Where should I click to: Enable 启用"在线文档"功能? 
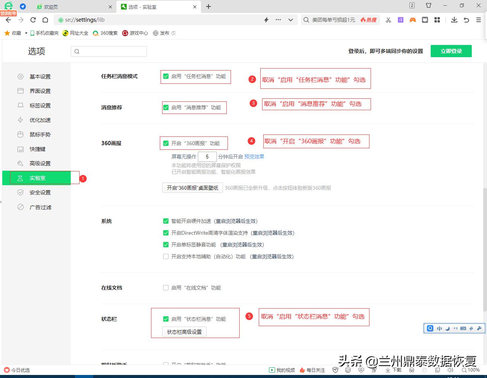click(x=166, y=288)
